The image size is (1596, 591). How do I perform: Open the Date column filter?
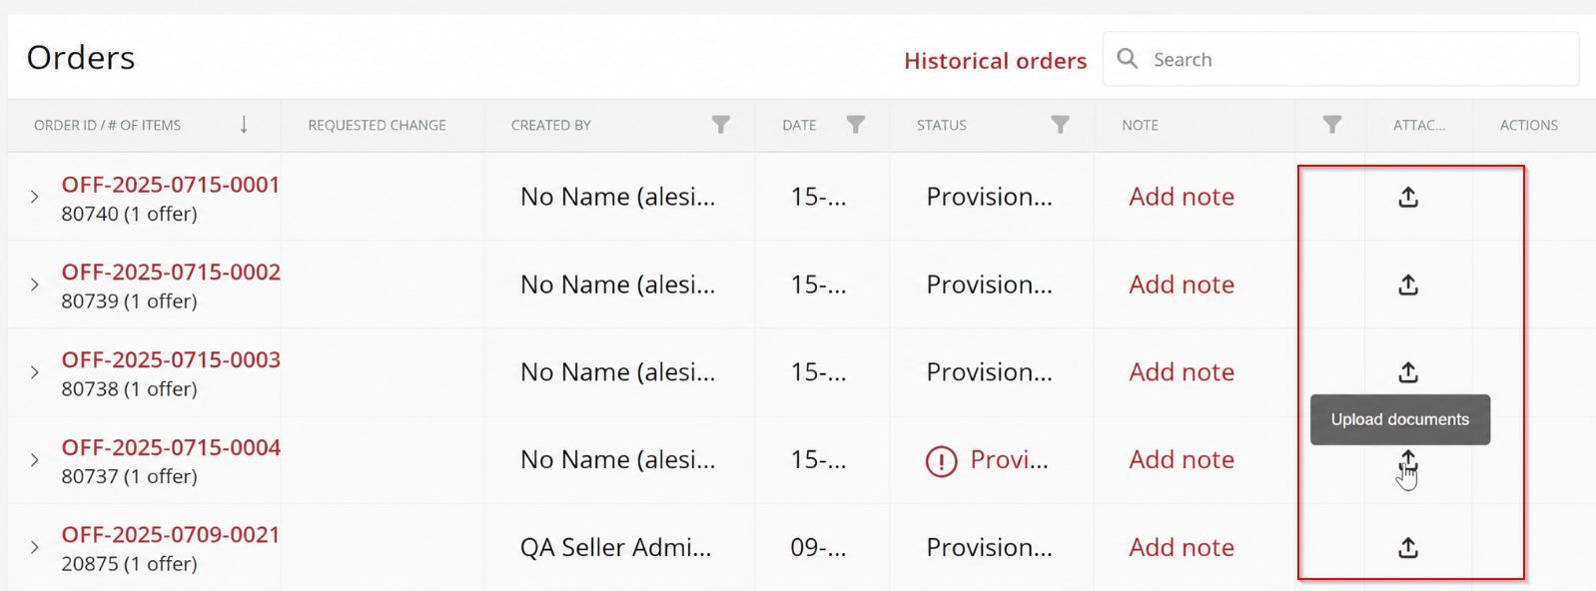[x=856, y=125]
